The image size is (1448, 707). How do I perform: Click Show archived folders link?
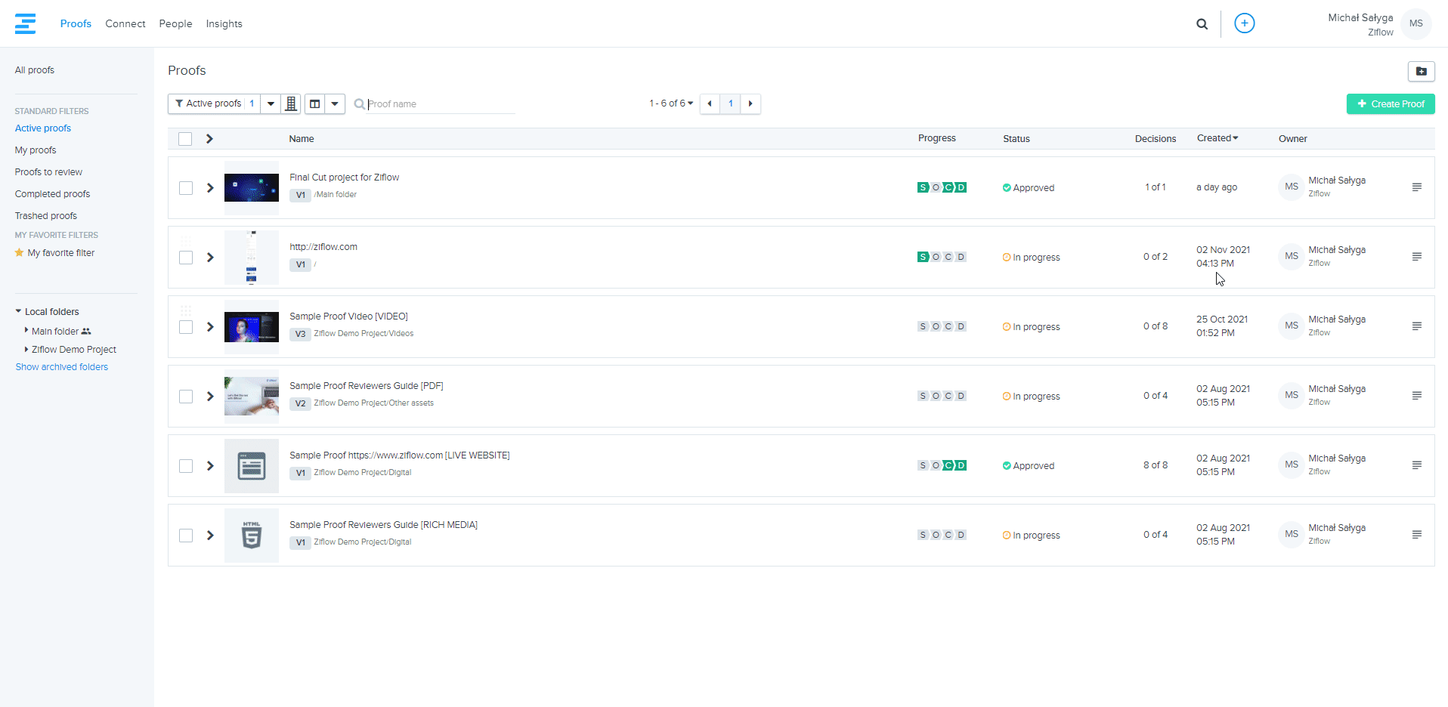pyautogui.click(x=62, y=367)
